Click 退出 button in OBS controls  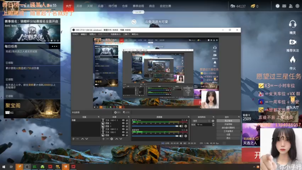[228, 138]
